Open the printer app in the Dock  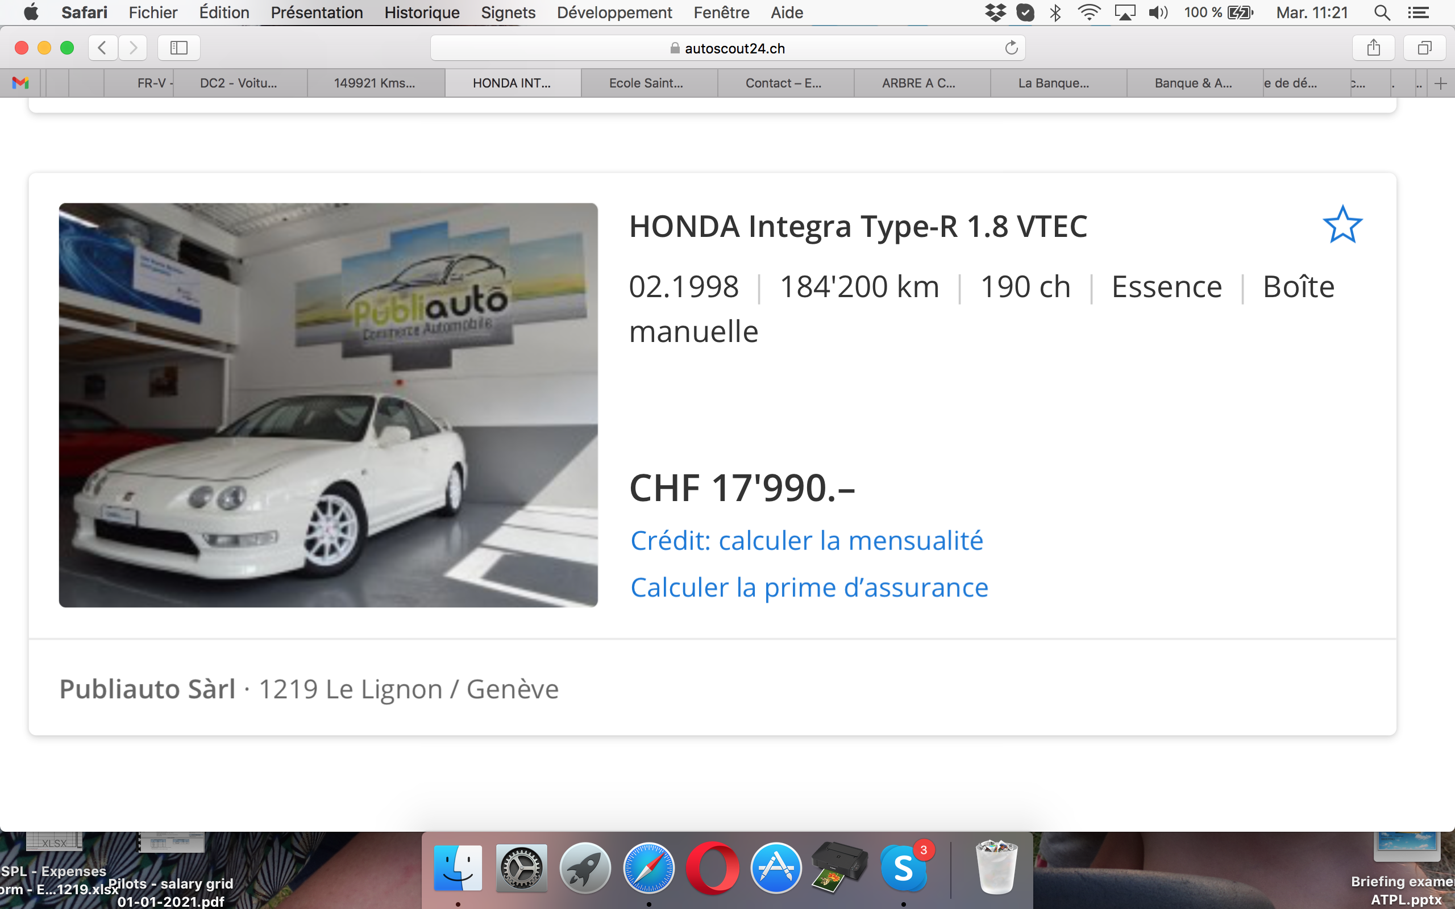(x=840, y=868)
